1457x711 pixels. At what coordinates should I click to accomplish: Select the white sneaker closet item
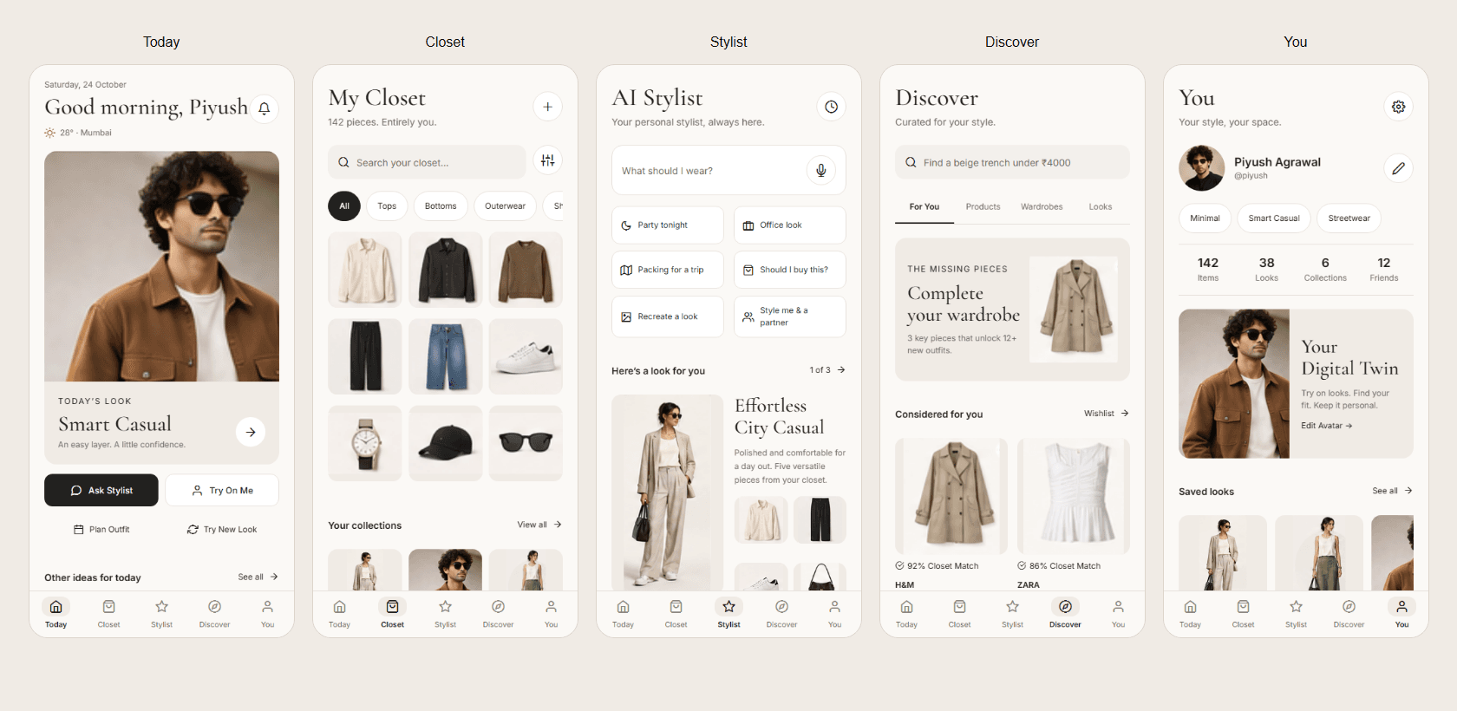[526, 356]
